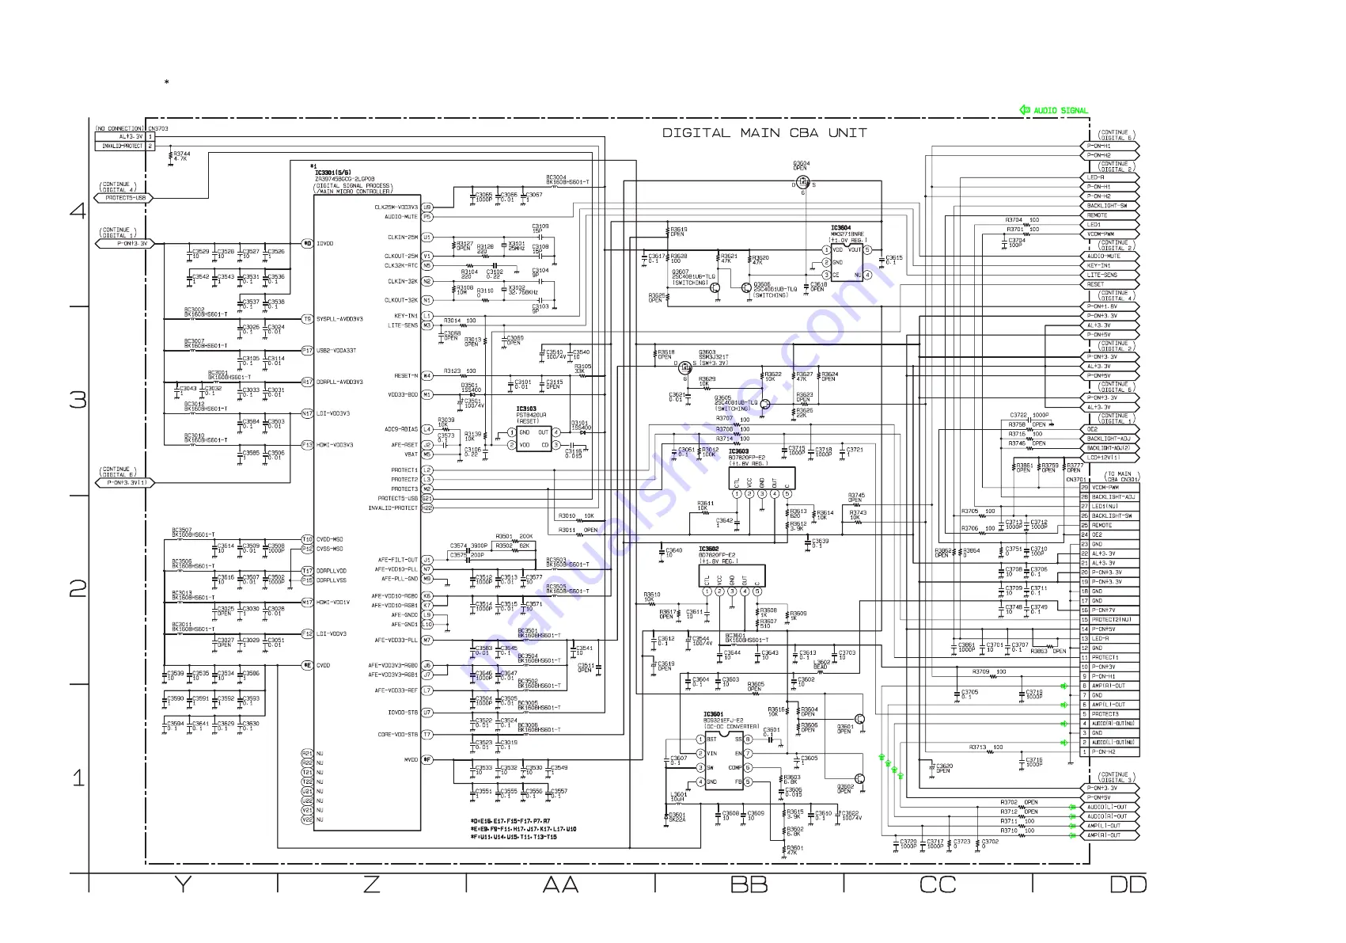Click the CVDD-MSD pin label
The width and height of the screenshot is (1346, 943).
click(x=330, y=539)
